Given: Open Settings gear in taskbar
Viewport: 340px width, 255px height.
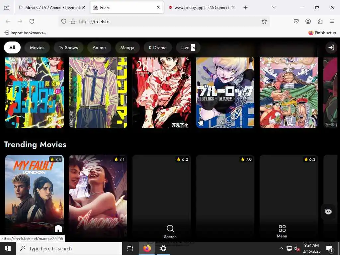Looking at the screenshot, I should 163,248.
